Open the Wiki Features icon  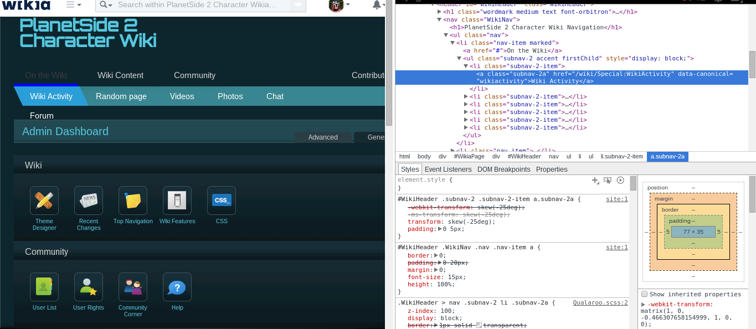[177, 201]
